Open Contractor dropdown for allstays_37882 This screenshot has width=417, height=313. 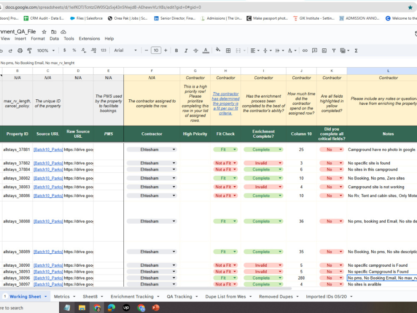click(x=173, y=163)
